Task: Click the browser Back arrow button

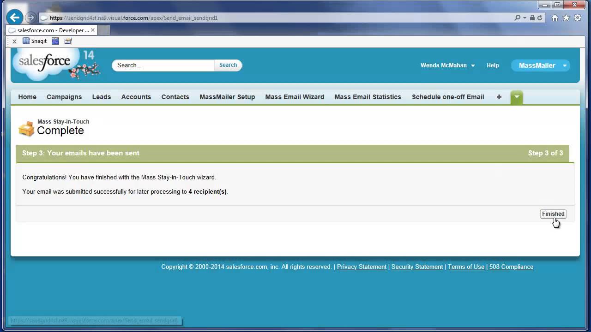Action: point(15,18)
